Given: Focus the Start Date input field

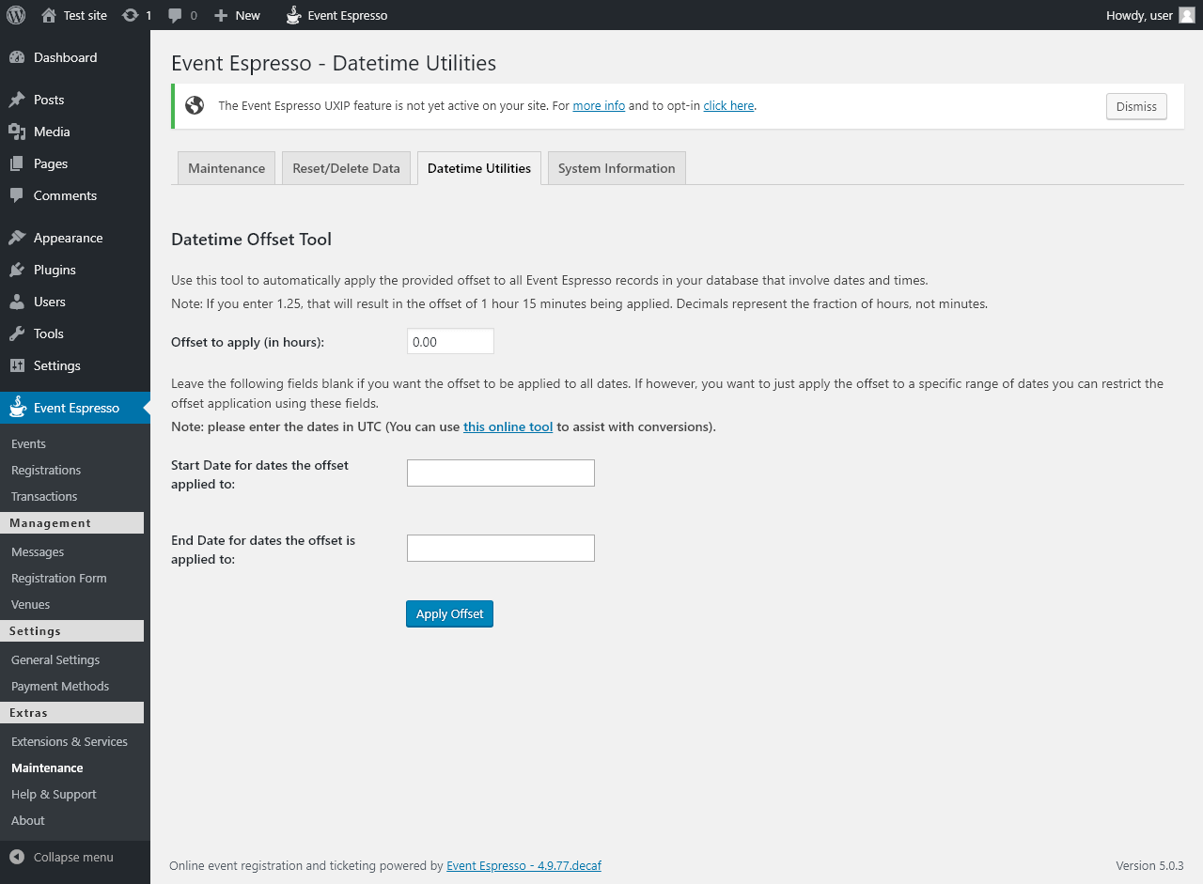Looking at the screenshot, I should pos(500,473).
